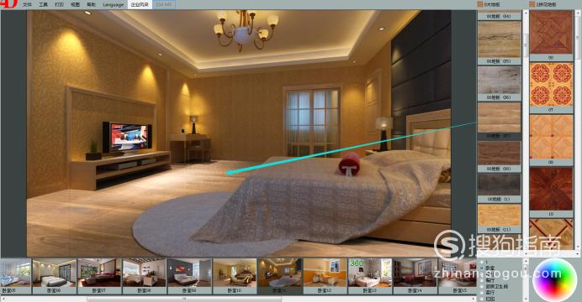This screenshot has width=582, height=302.
Task: Click up arrow of parquet list scrollbar
Action: (x=579, y=13)
